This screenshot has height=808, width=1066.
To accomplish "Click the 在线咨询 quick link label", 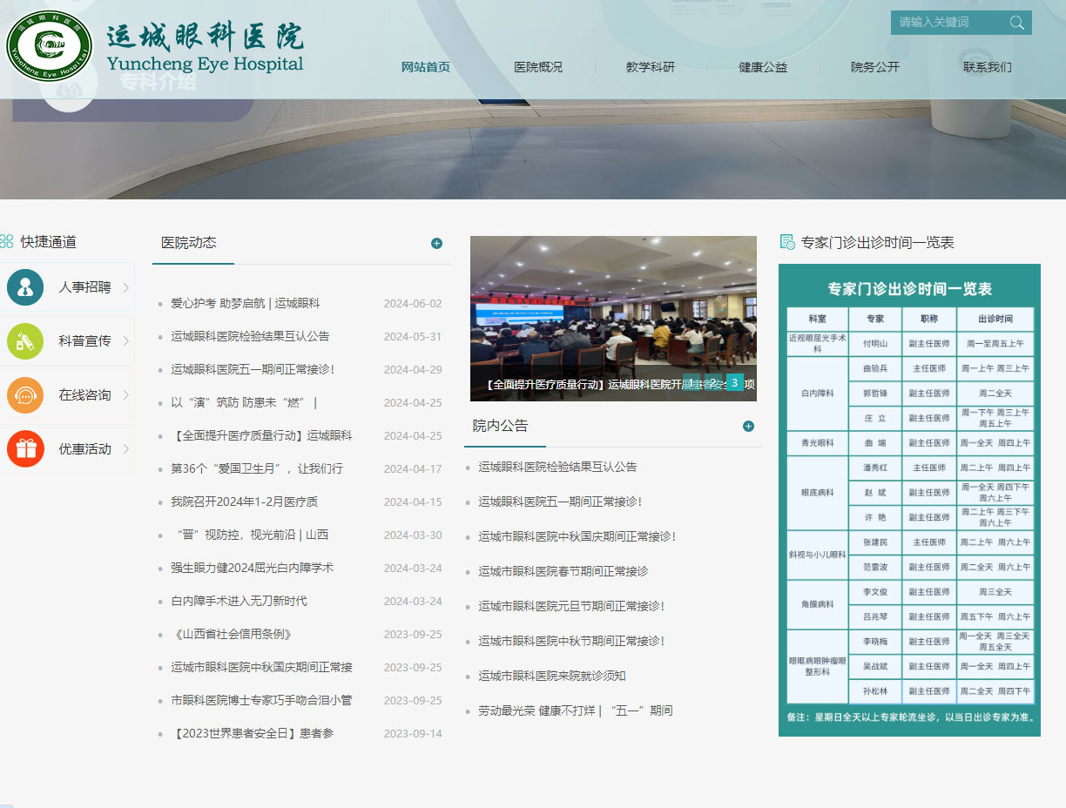I will coord(85,395).
